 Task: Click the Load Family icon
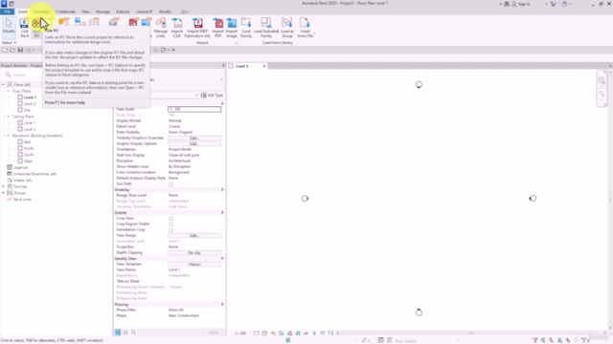click(246, 28)
